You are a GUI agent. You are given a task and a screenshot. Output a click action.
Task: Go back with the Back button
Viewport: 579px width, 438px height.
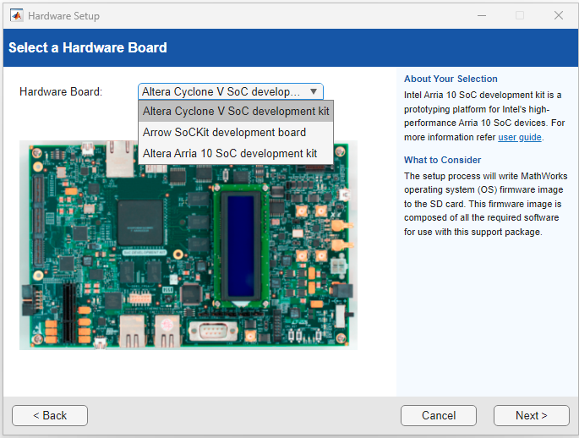pyautogui.click(x=50, y=415)
